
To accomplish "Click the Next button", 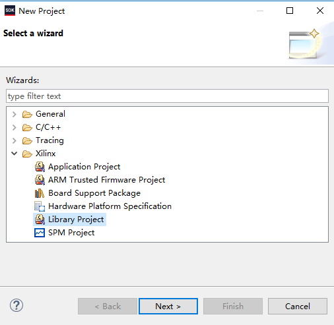I will (168, 306).
